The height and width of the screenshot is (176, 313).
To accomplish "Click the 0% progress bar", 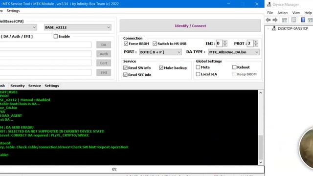I will click(132, 170).
